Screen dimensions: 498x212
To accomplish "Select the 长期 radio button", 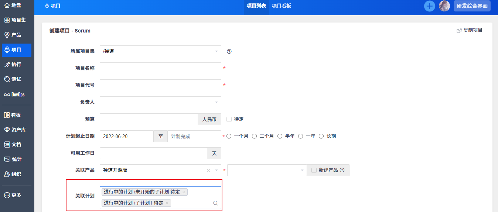I will click(321, 136).
